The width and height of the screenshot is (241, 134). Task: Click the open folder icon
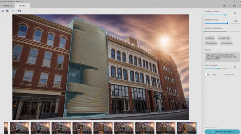pyautogui.click(x=2, y=11)
